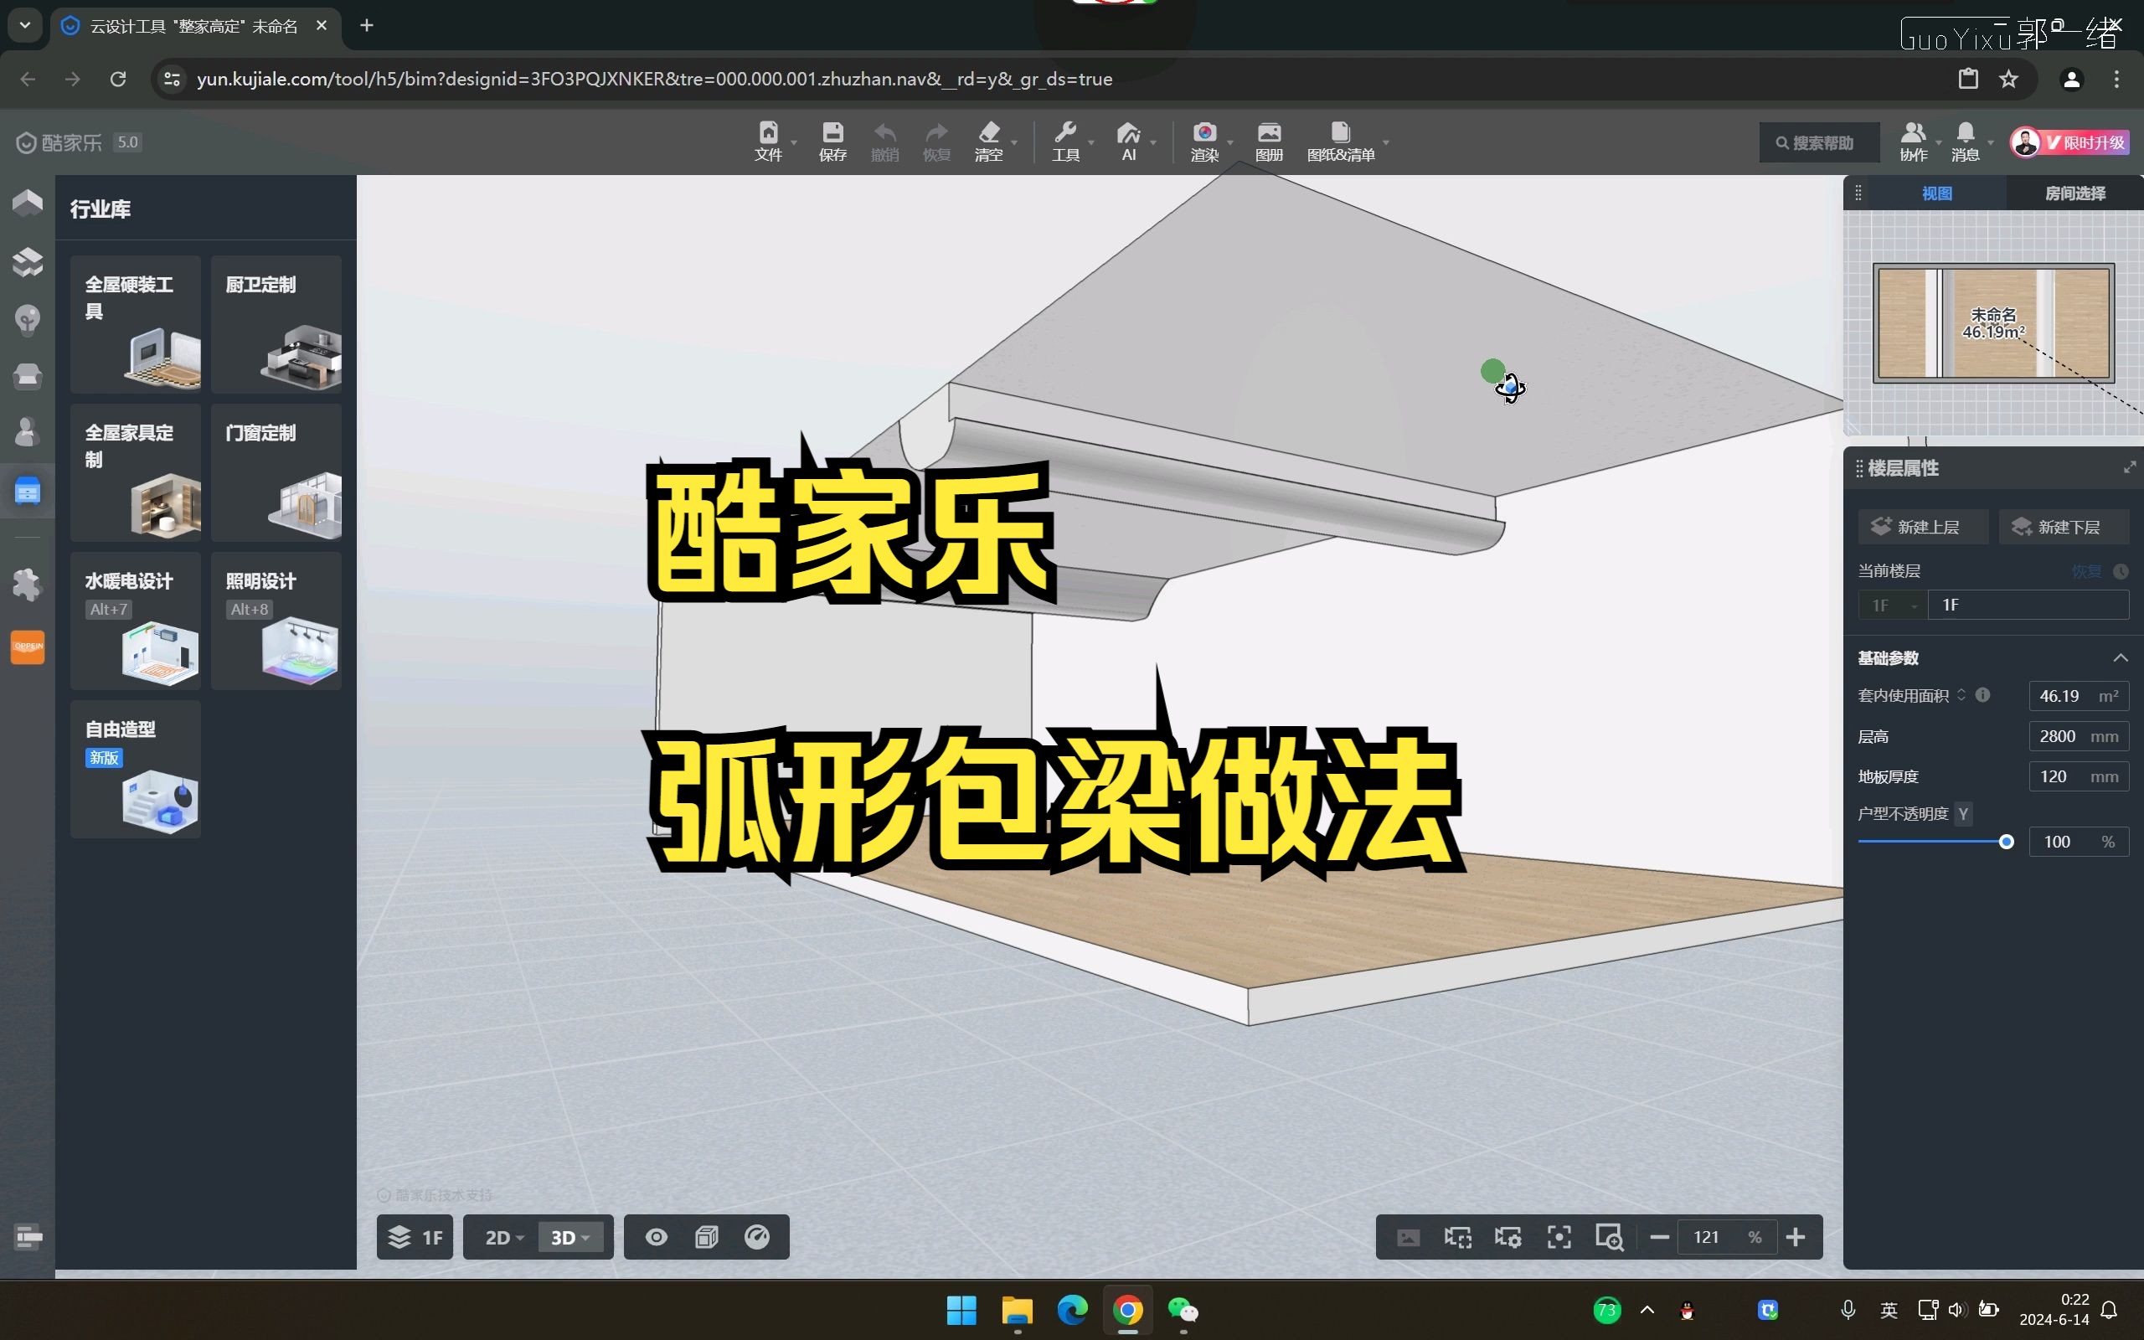Switch to 3D view mode
The image size is (2144, 1340).
[x=570, y=1237]
